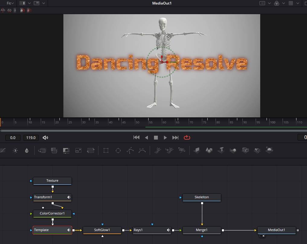The width and height of the screenshot is (307, 244).
Task: Add a Polygon mask tool
Action: tap(130, 150)
